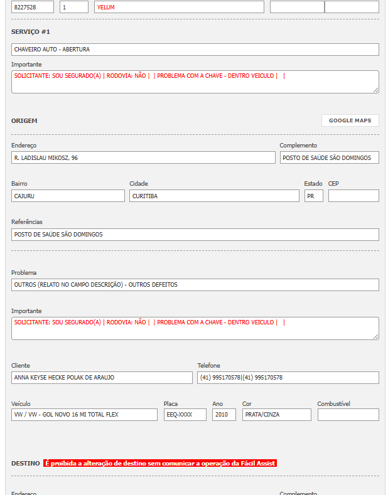Select the YELUM text field
Image resolution: width=388 pixels, height=495 pixels.
click(x=179, y=7)
